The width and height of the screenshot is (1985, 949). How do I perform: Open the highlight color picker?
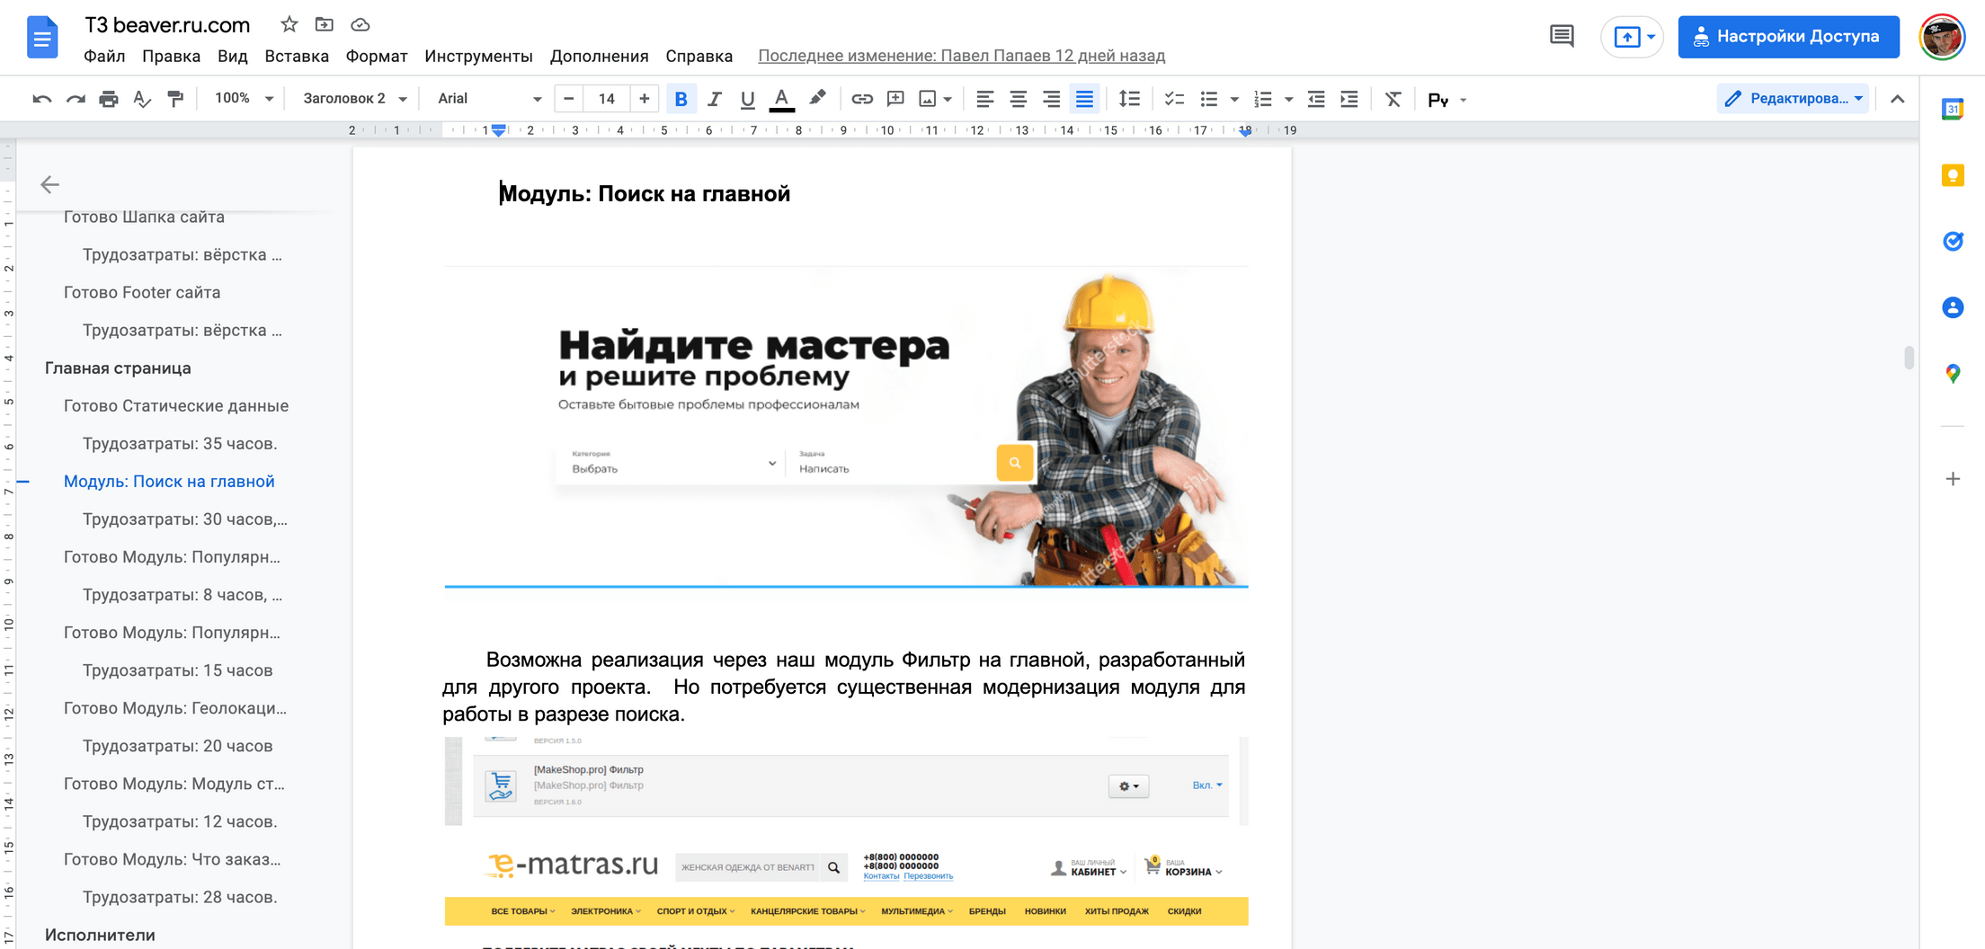coord(816,99)
